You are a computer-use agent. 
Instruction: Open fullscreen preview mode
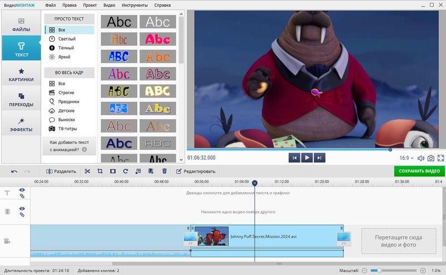(x=440, y=158)
